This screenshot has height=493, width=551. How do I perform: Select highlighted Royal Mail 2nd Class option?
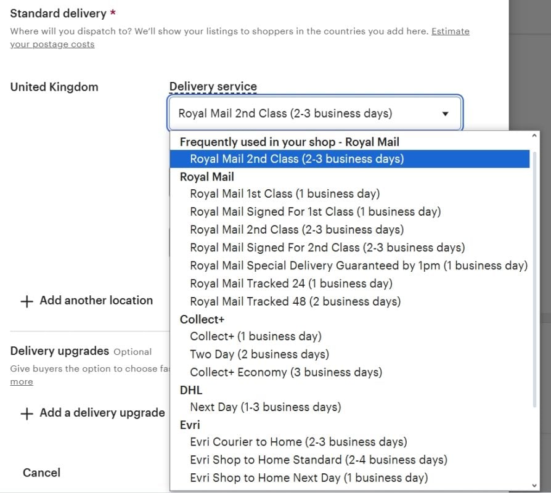click(x=349, y=159)
